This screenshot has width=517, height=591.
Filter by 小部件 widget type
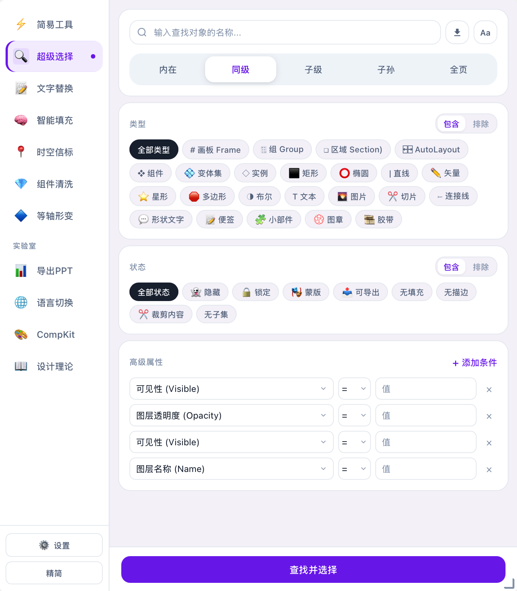(x=274, y=219)
